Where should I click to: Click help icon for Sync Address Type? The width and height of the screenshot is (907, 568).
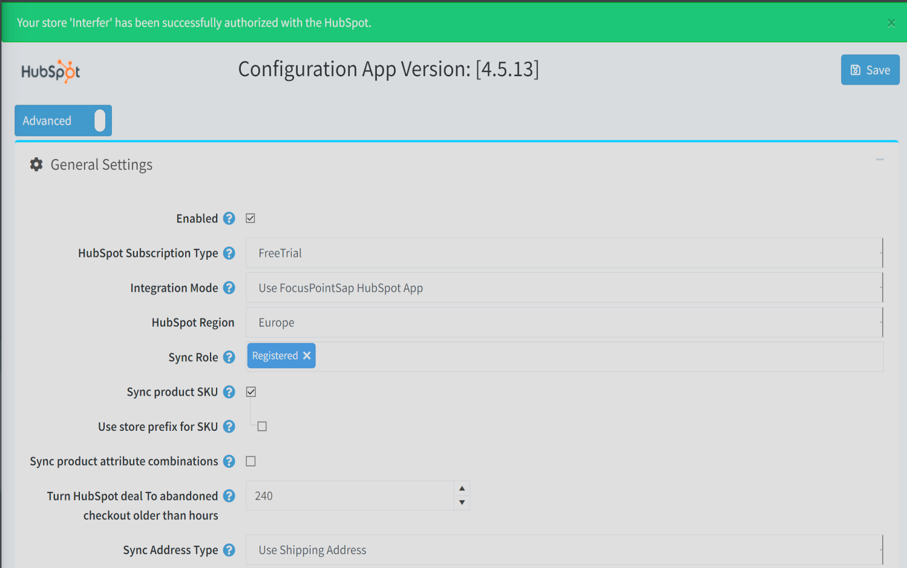(x=229, y=550)
